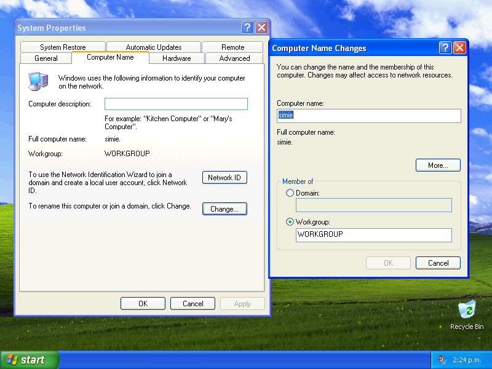Select the Workgroup radio button
The height and width of the screenshot is (369, 492).
pos(290,222)
